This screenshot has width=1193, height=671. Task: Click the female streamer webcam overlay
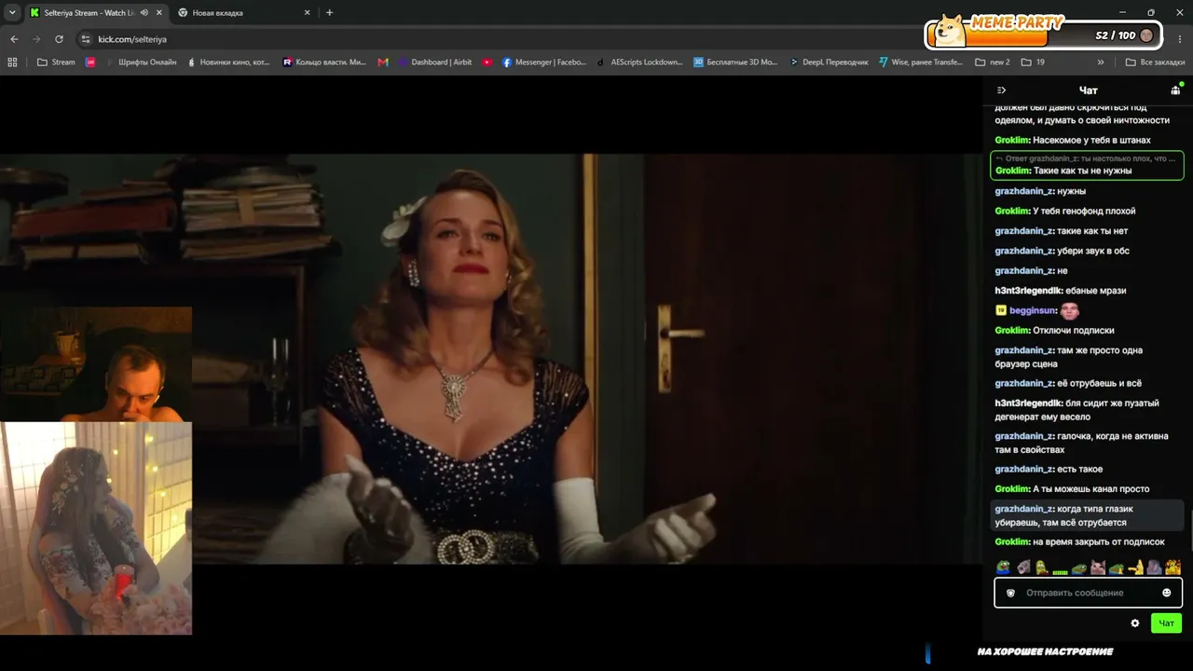click(96, 528)
